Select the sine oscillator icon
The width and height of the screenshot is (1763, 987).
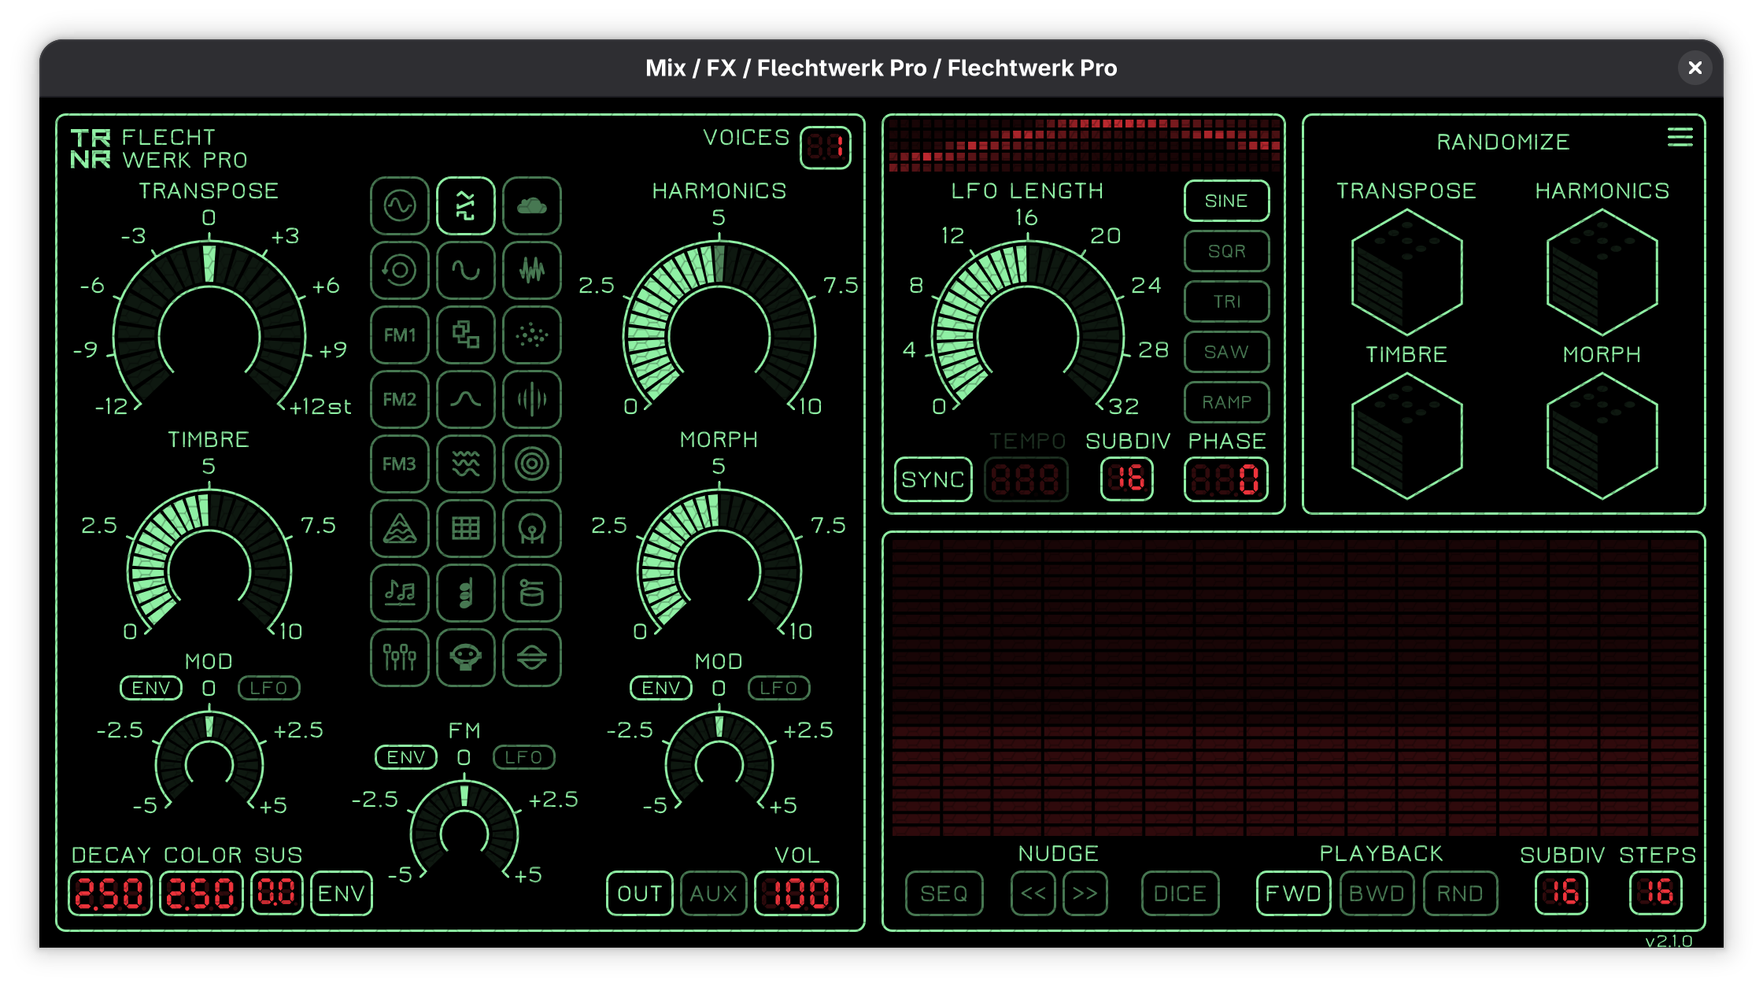pyautogui.click(x=399, y=205)
